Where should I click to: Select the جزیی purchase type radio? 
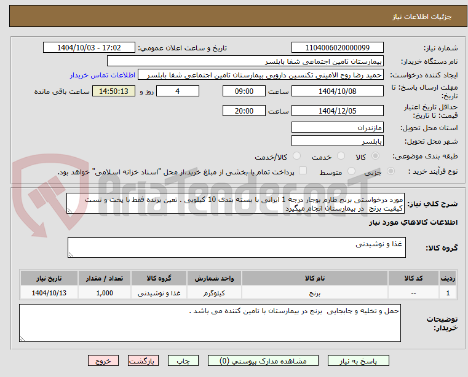(391, 171)
